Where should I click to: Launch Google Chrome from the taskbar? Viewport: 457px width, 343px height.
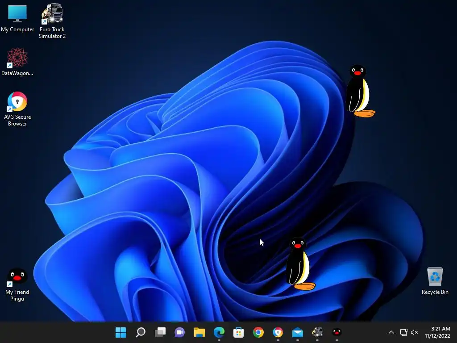[258, 332]
